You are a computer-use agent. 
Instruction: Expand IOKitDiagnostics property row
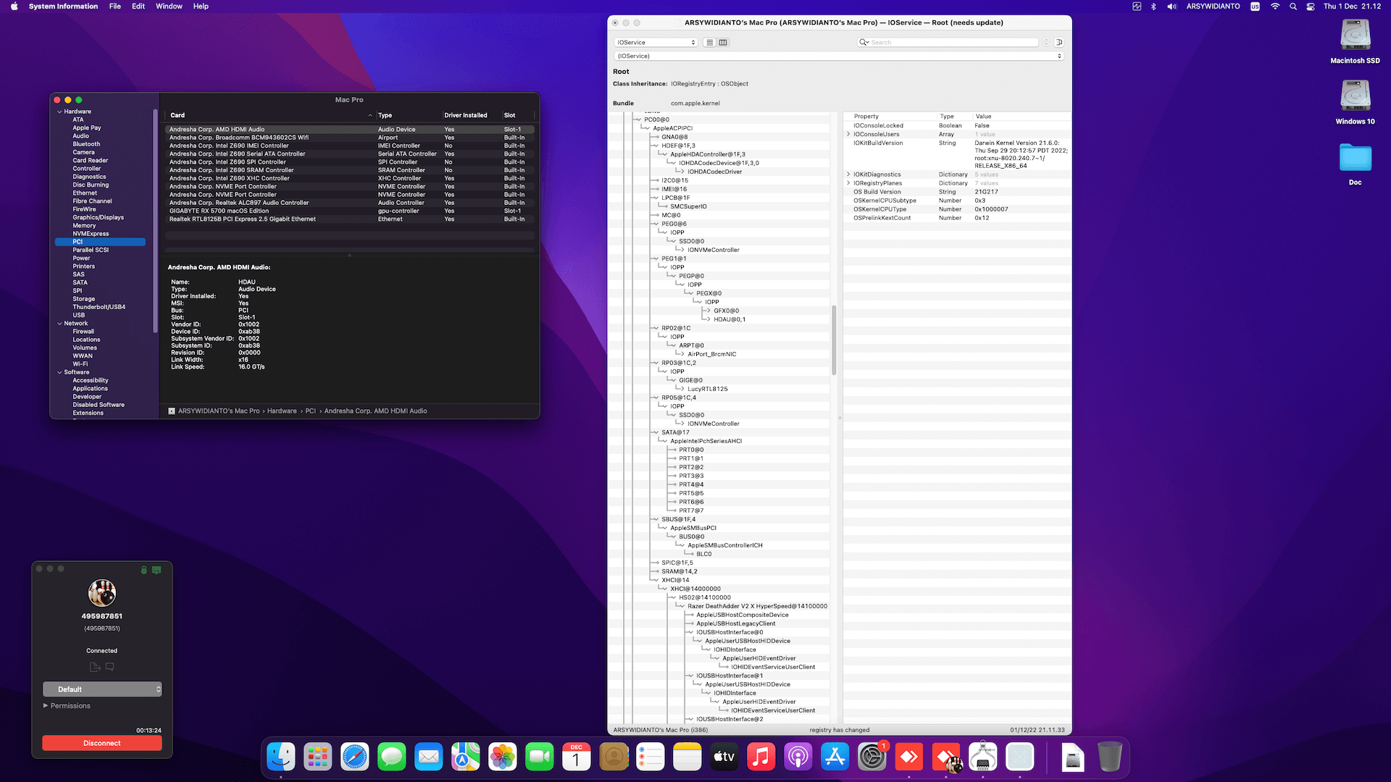coord(848,175)
